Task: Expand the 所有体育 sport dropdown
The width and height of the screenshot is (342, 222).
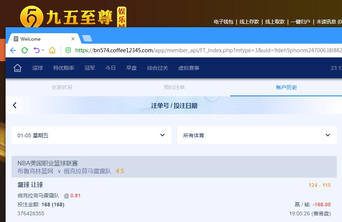Action: pyautogui.click(x=257, y=135)
